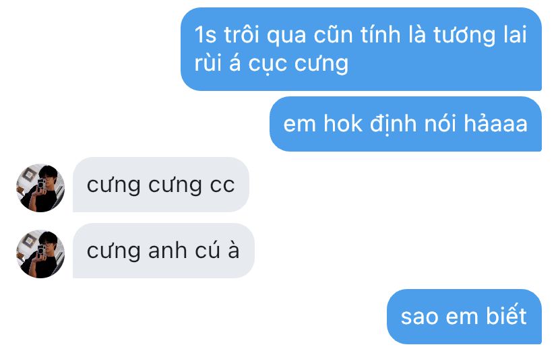Image resolution: width=558 pixels, height=349 pixels.
Task: Open sender avatar beside "cưng cưng cc"
Action: click(x=40, y=188)
